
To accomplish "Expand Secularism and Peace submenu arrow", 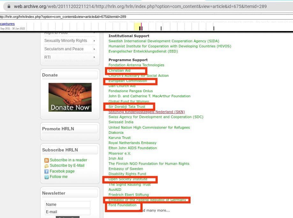I will click(94, 49).
